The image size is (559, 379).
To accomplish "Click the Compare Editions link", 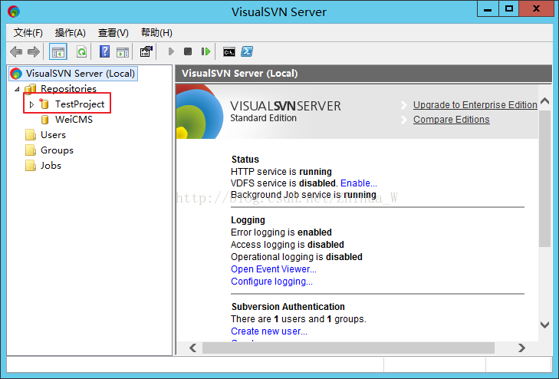I will [452, 120].
